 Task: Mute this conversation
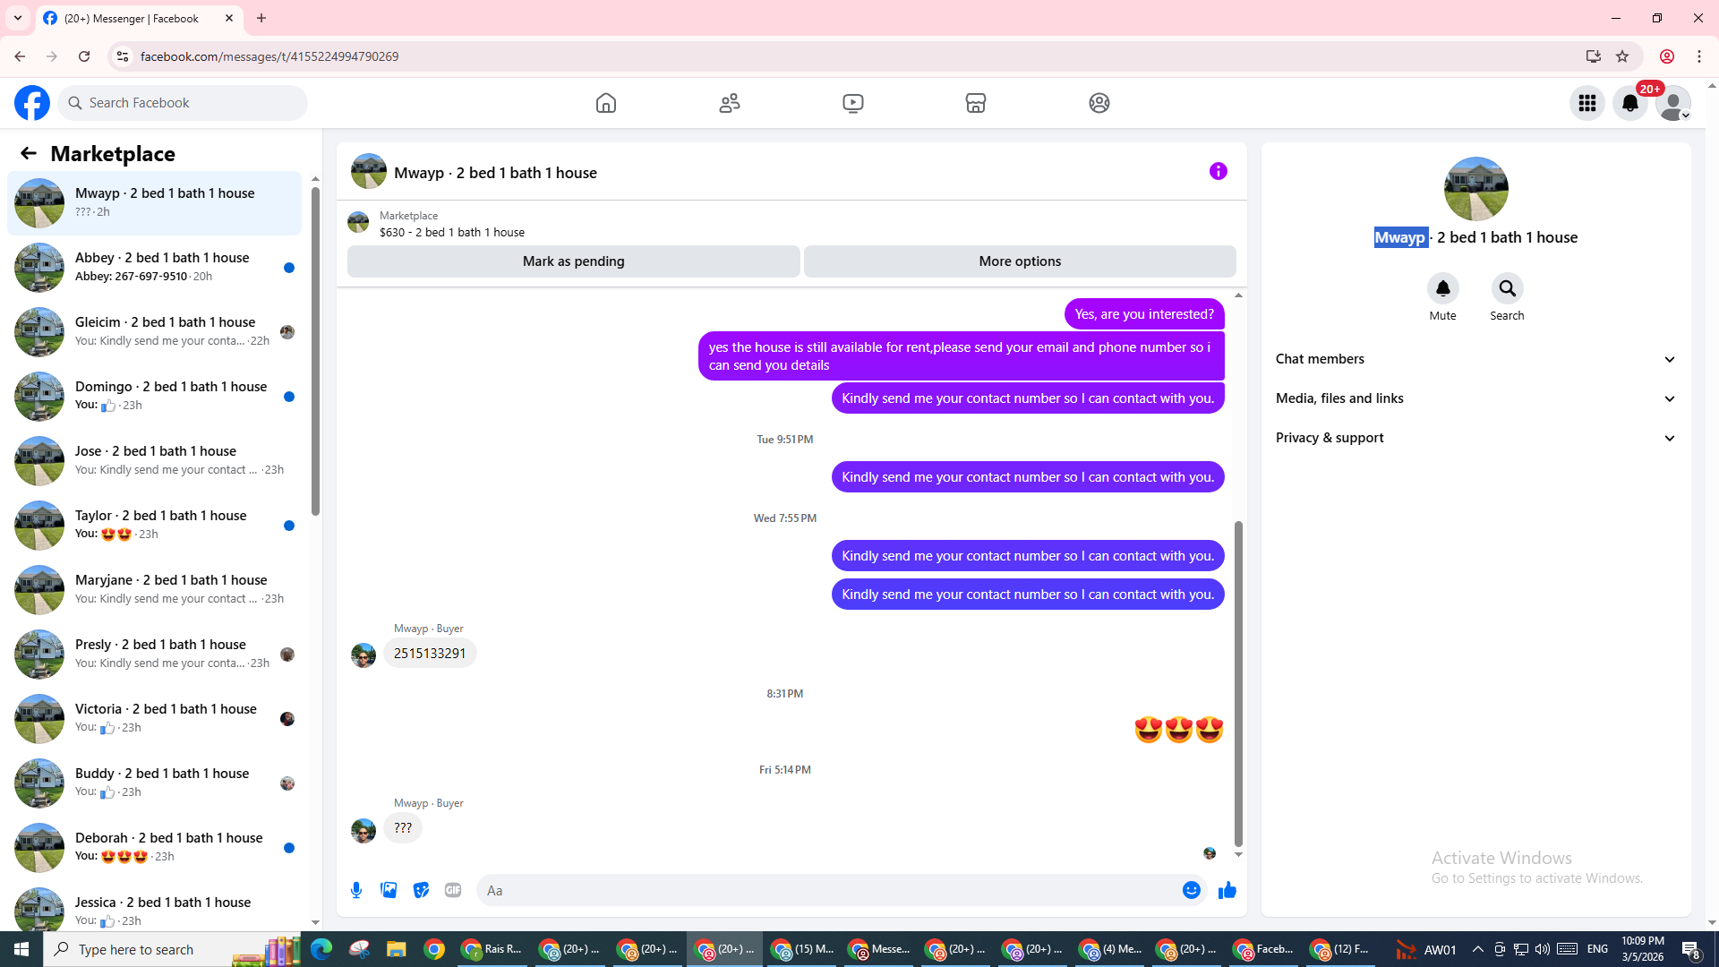pyautogui.click(x=1442, y=289)
